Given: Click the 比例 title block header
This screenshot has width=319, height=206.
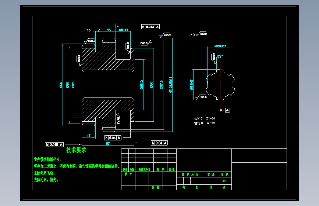Looking at the screenshot, I should pyautogui.click(x=225, y=174).
